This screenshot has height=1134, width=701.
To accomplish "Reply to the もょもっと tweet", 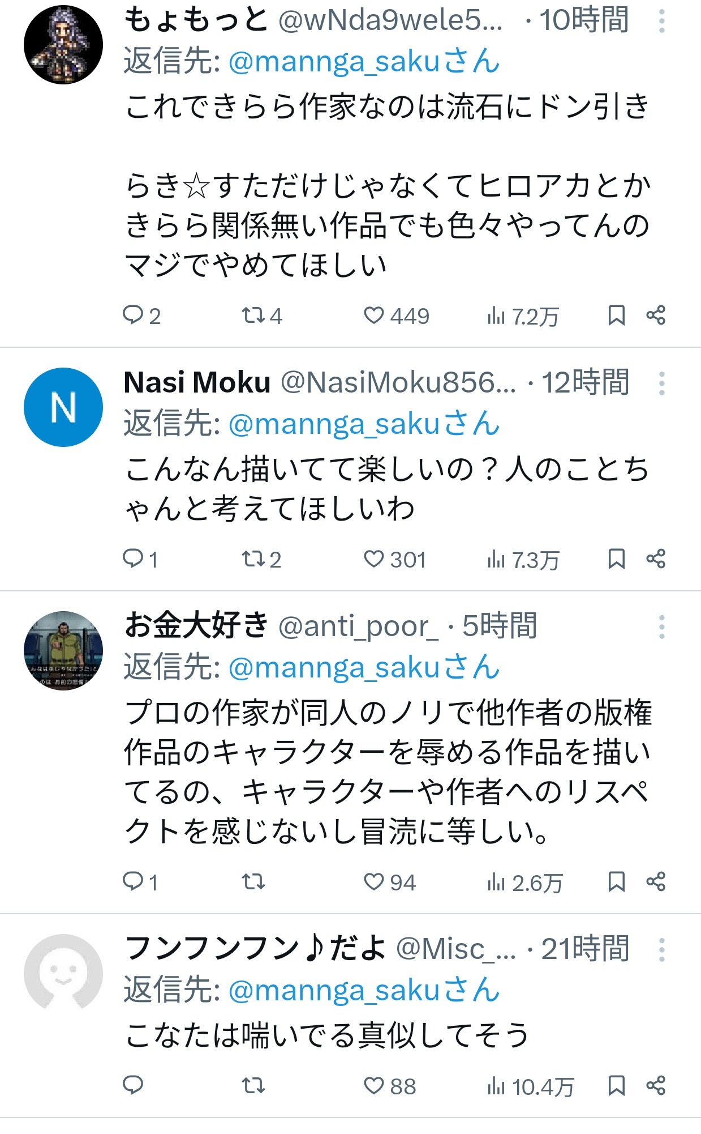I will 133,316.
